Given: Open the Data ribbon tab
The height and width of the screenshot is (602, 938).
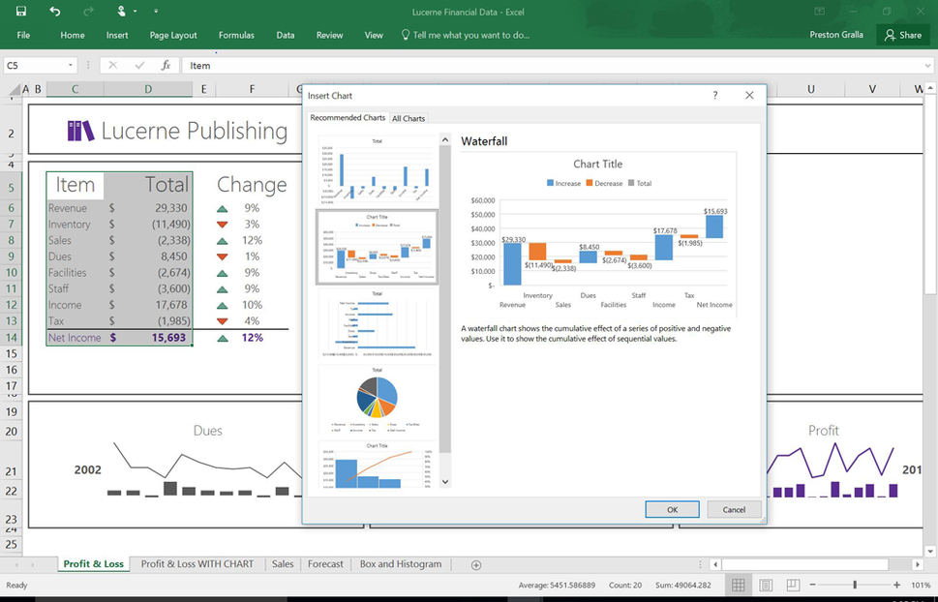Looking at the screenshot, I should coord(286,35).
